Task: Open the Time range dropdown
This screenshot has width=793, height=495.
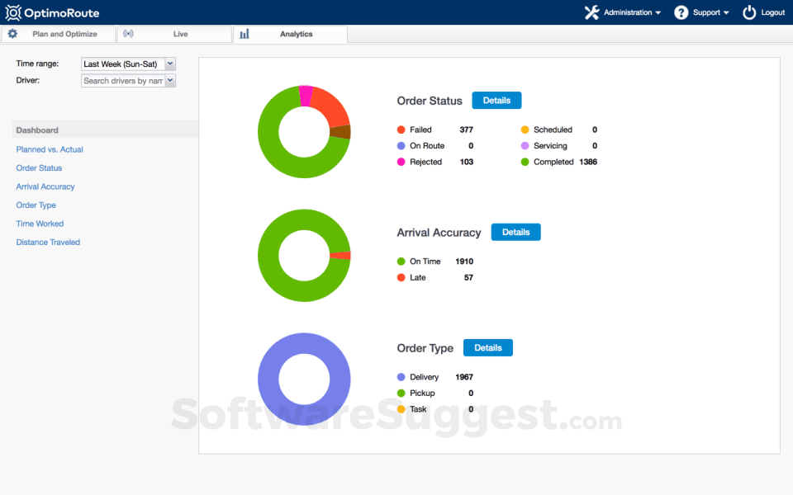Action: pyautogui.click(x=169, y=64)
